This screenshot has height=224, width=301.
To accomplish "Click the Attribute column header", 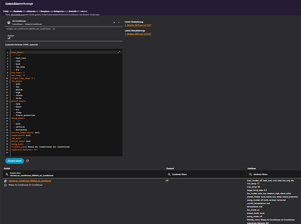I will (252, 168).
